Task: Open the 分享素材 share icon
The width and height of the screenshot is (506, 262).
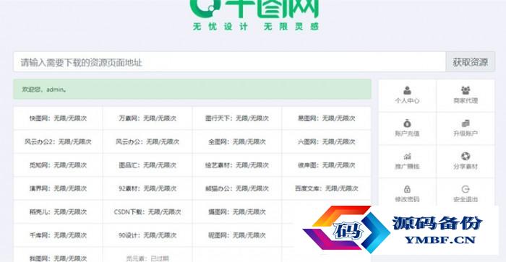Action: pyautogui.click(x=465, y=157)
